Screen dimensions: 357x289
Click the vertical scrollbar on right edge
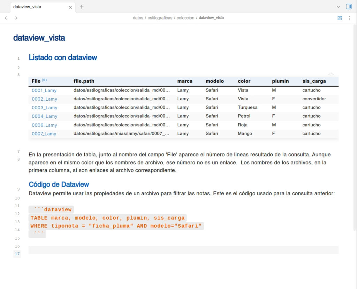[x=355, y=125]
